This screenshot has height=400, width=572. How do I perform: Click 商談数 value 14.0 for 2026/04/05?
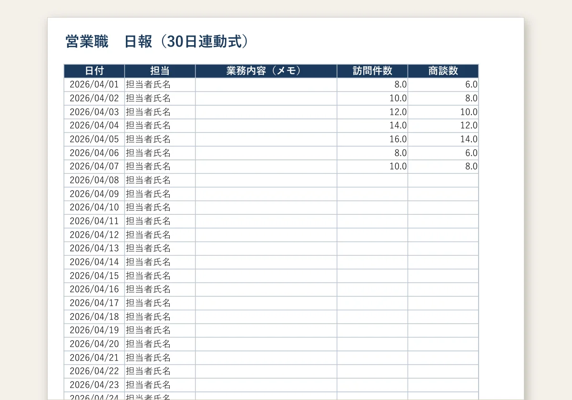[443, 140]
